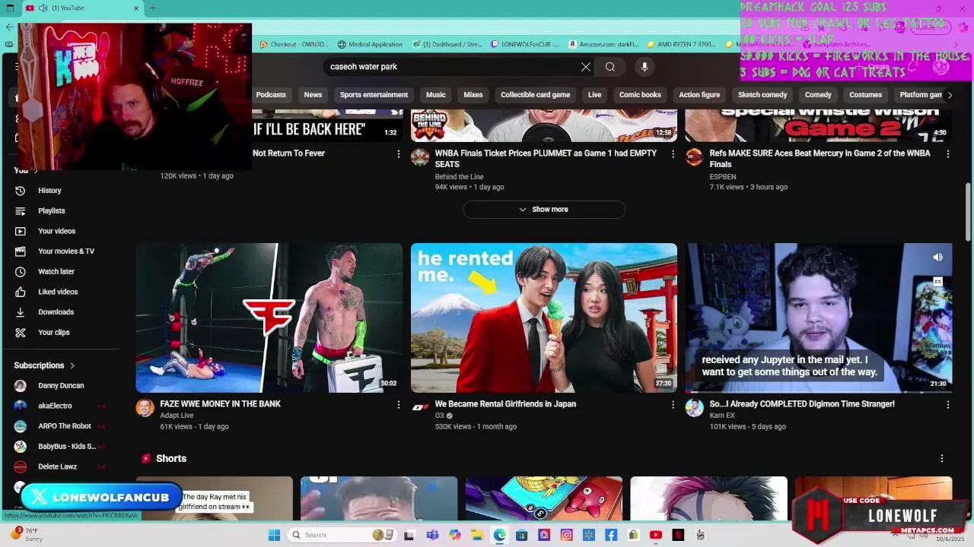Select the News category chip
974x547 pixels.
tap(313, 95)
